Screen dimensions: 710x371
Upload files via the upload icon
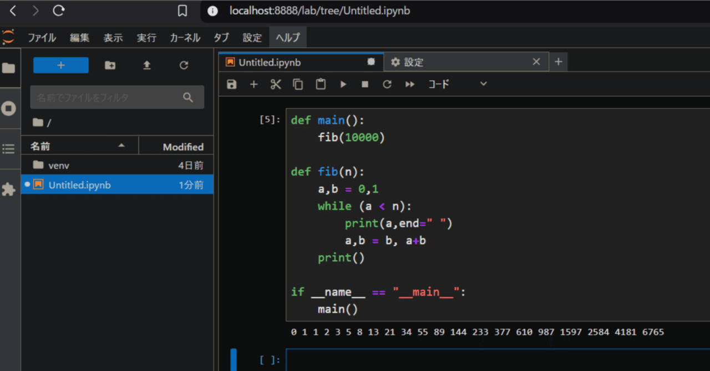[x=146, y=65]
